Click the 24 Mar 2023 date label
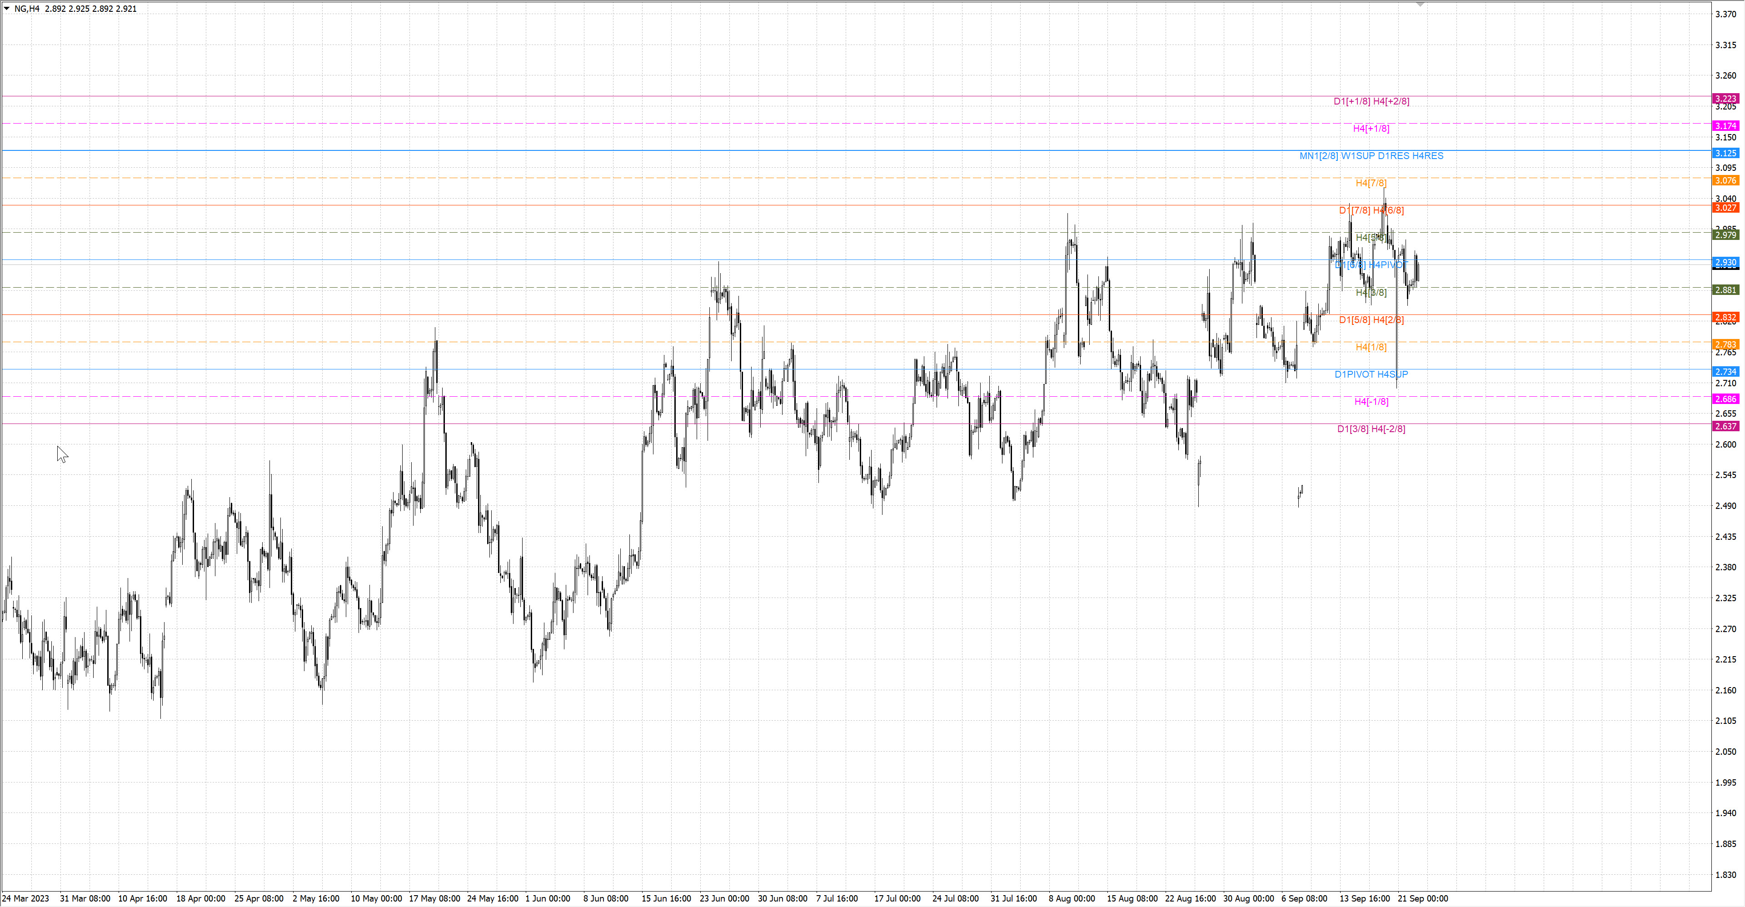 point(26,898)
